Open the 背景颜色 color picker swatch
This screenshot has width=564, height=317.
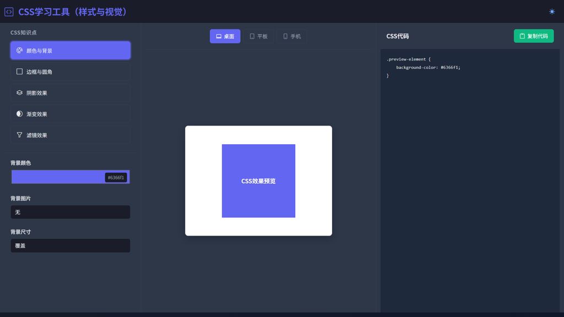coord(58,177)
